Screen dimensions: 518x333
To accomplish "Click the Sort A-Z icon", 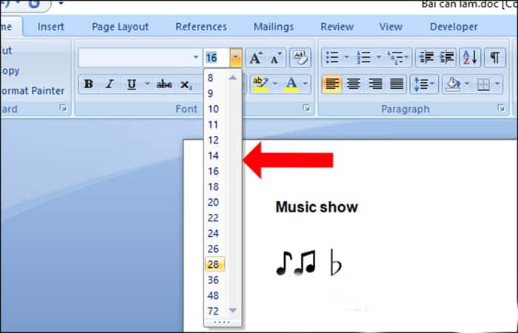I will click(470, 58).
